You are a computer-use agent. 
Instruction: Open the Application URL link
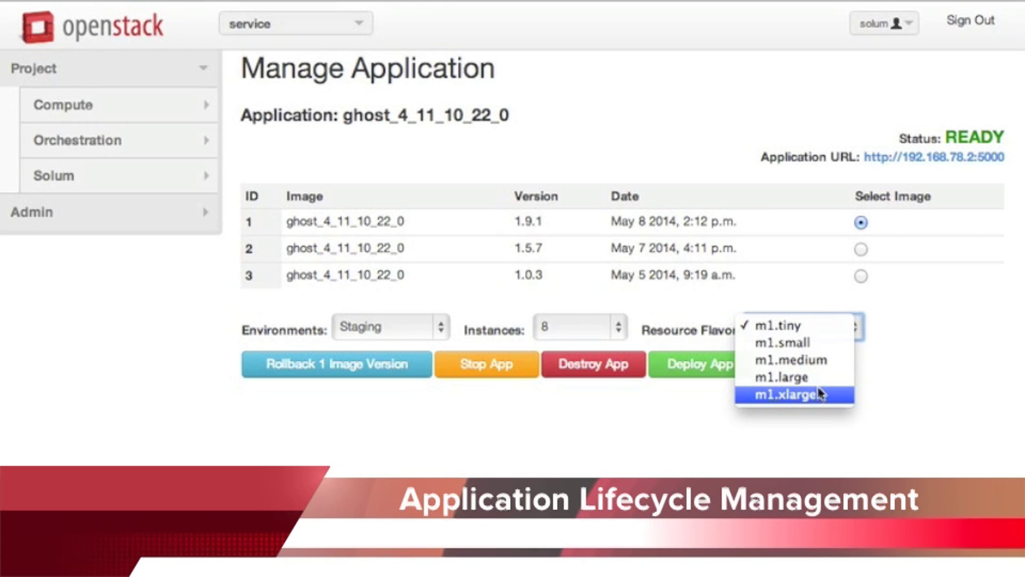(x=934, y=157)
